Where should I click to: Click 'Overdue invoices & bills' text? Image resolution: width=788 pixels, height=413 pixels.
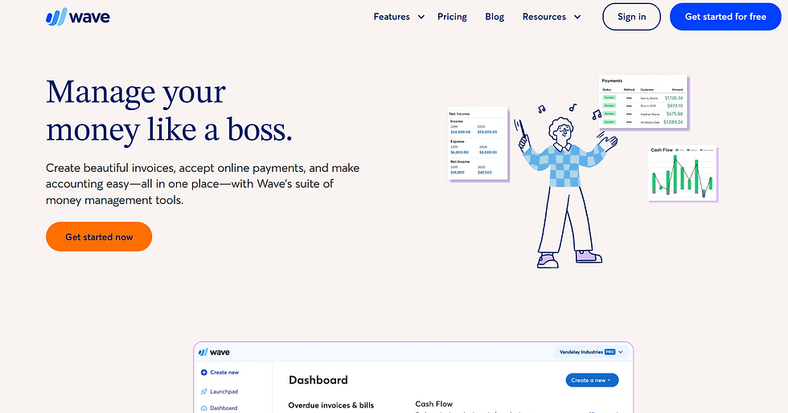tap(331, 405)
